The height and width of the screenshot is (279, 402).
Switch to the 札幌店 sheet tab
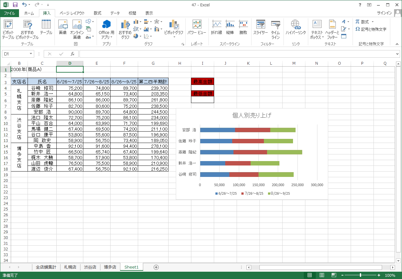pos(70,267)
